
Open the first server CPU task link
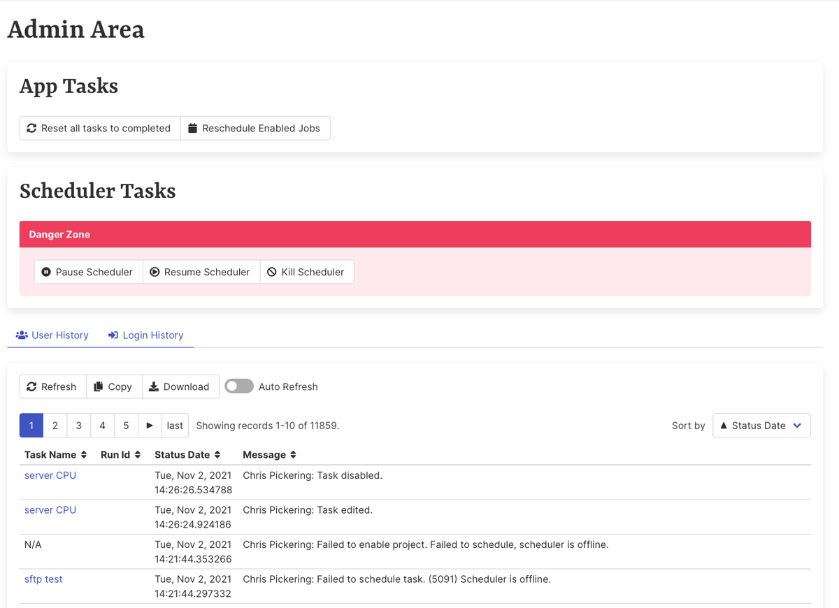click(x=50, y=475)
